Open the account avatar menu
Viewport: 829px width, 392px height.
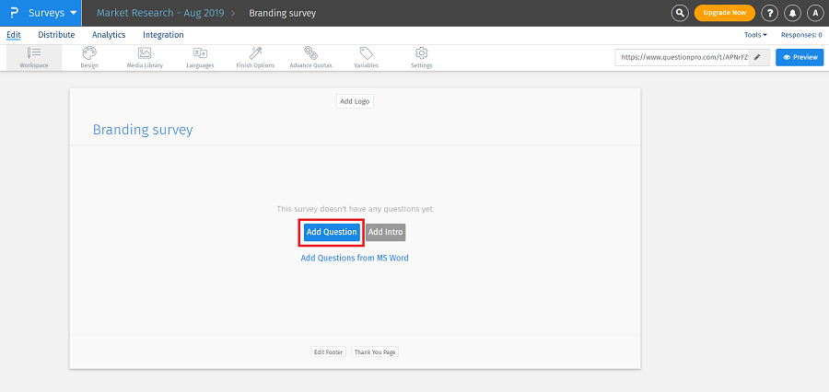(814, 13)
